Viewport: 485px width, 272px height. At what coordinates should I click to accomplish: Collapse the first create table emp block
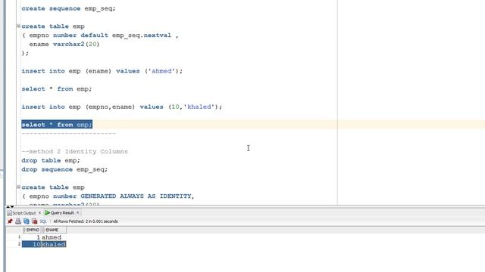coord(18,26)
